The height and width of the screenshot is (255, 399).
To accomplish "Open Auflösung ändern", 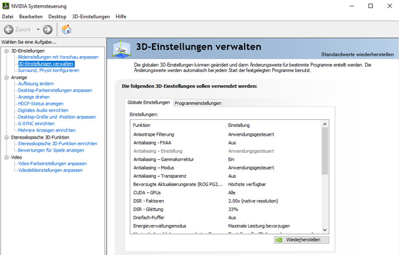I will point(36,84).
